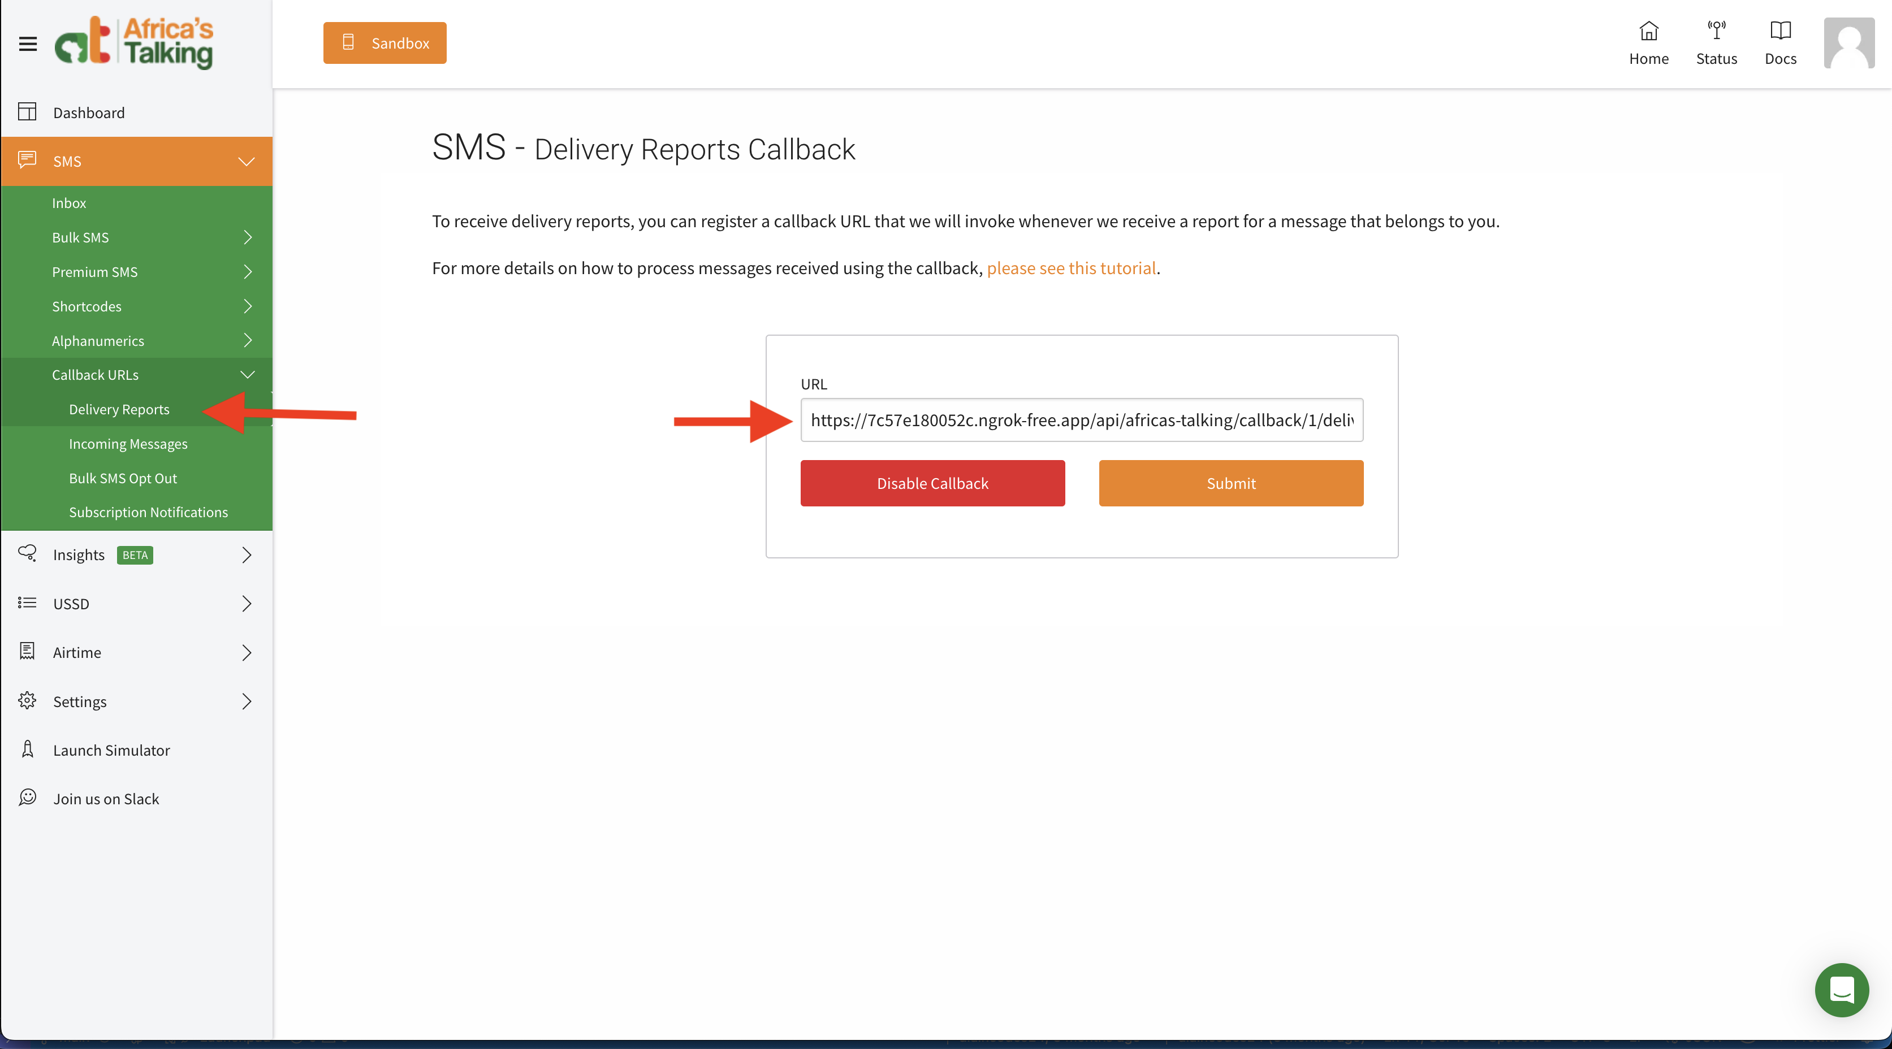Image resolution: width=1892 pixels, height=1049 pixels.
Task: Open Docs book icon
Action: pyautogui.click(x=1781, y=31)
